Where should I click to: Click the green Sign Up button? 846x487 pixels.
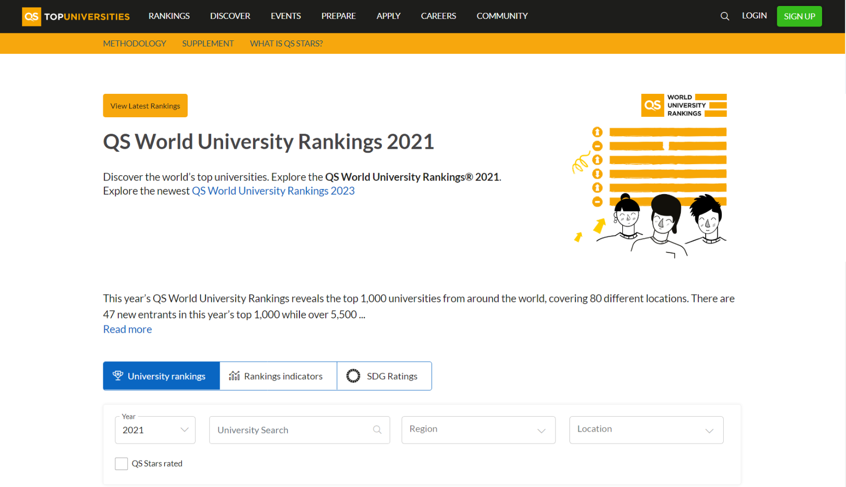[x=799, y=16]
